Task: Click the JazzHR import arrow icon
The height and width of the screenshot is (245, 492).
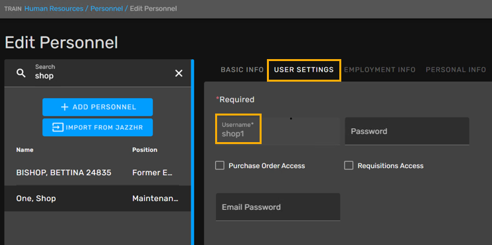Action: (58, 127)
